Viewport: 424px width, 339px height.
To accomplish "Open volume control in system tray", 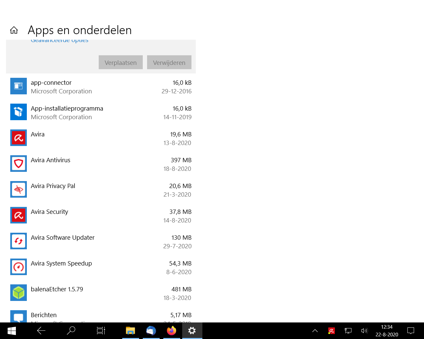I will [364, 331].
